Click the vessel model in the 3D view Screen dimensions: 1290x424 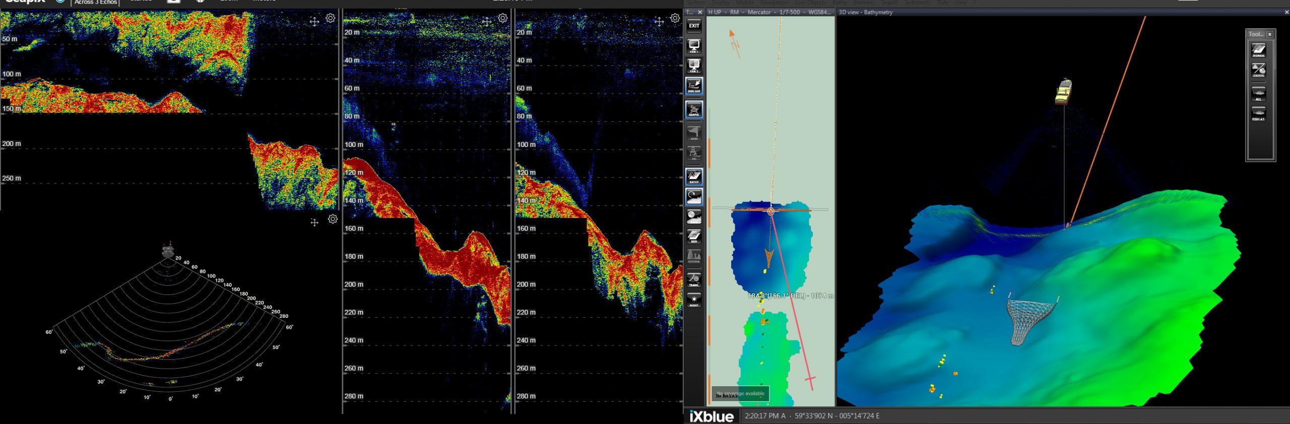click(x=1063, y=92)
